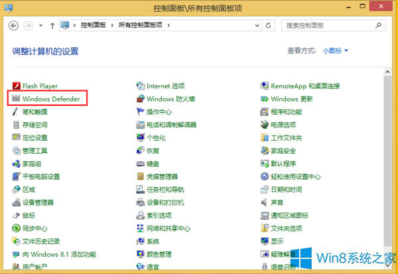Open the 程序和功能 link
The width and height of the screenshot is (398, 274).
287,111
